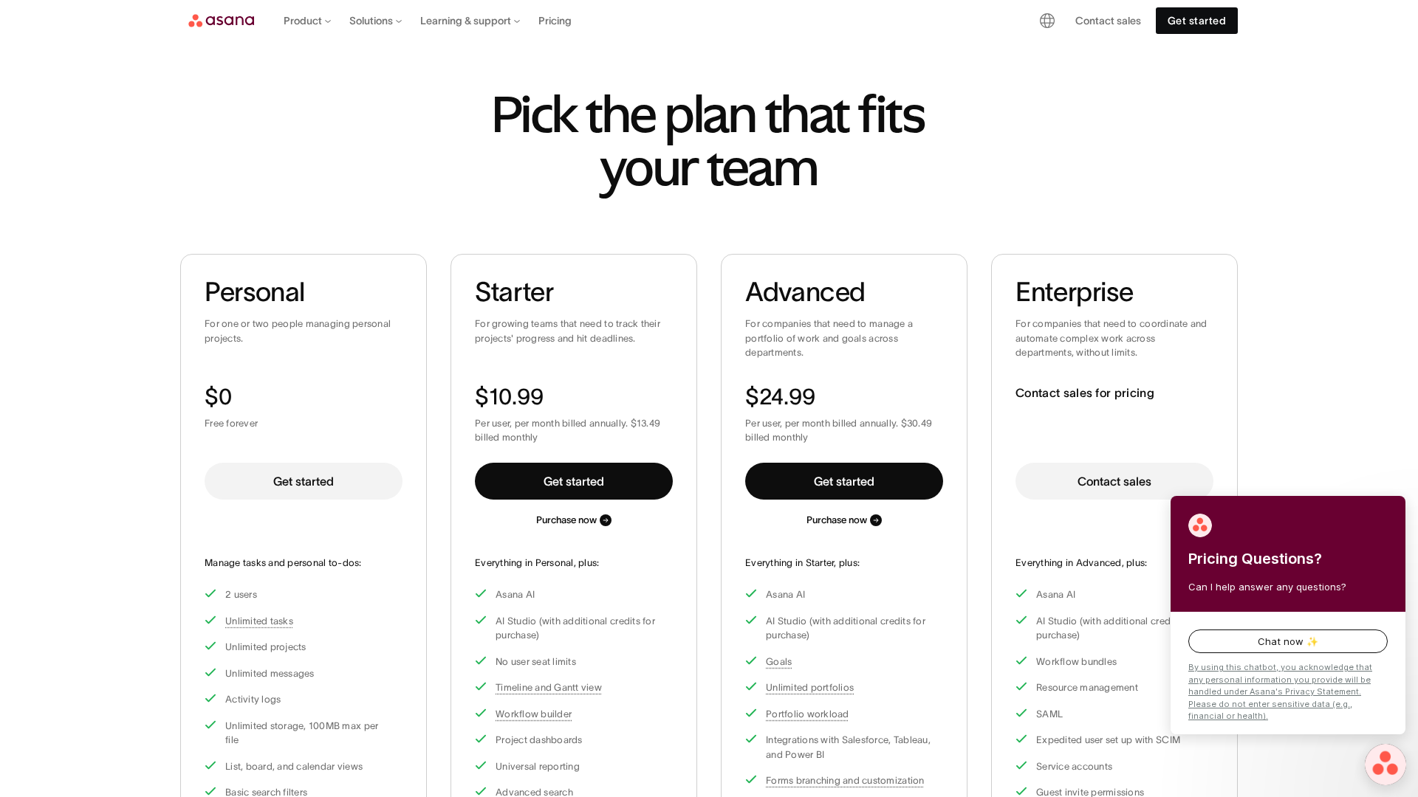Expand the Product dropdown menu
Viewport: 1418px width, 797px height.
tap(307, 21)
